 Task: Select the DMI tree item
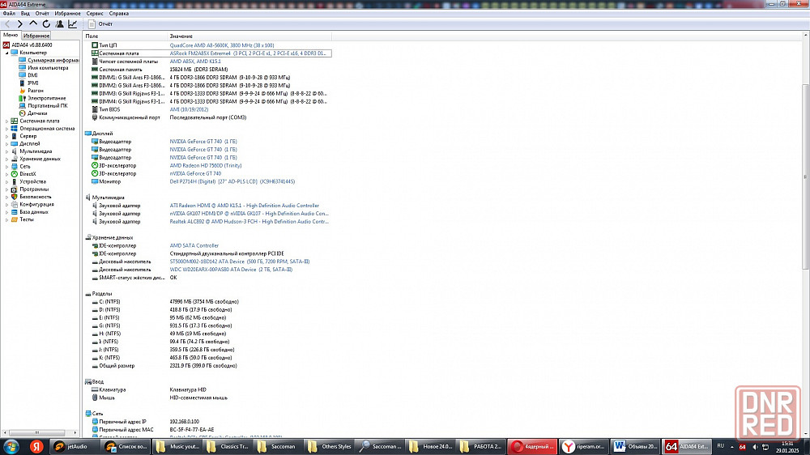point(32,75)
